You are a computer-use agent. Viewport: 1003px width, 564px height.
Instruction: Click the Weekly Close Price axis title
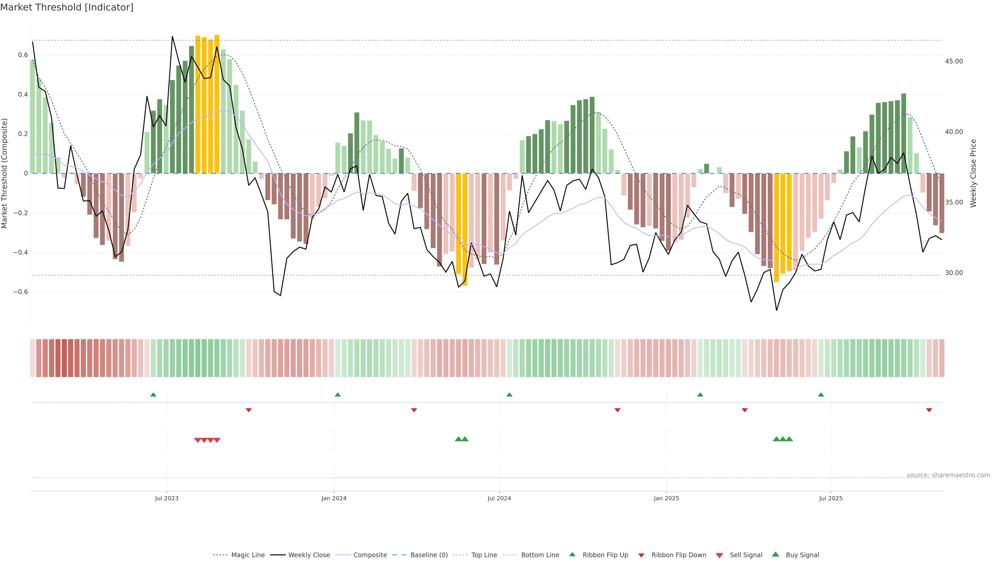click(973, 173)
